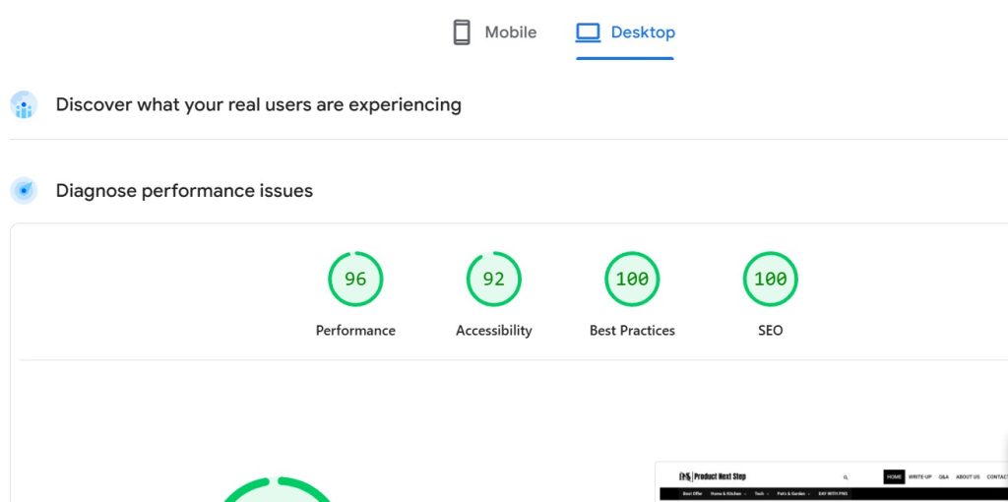Click the "Discover what your real users are experiencing" heading
Screen dimensions: 1008x502
pyautogui.click(x=259, y=104)
